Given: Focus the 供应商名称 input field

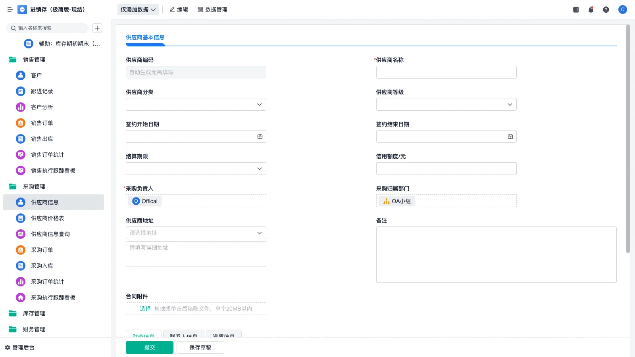Looking at the screenshot, I should click(446, 72).
